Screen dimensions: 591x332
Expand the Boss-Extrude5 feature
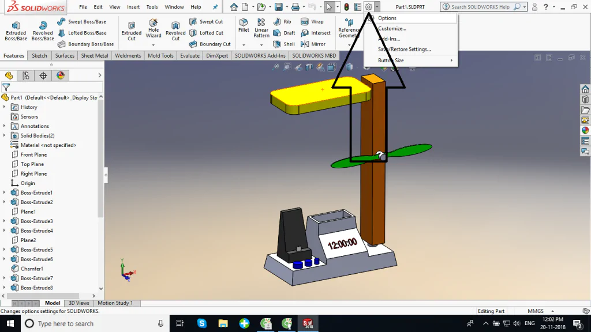(4, 250)
